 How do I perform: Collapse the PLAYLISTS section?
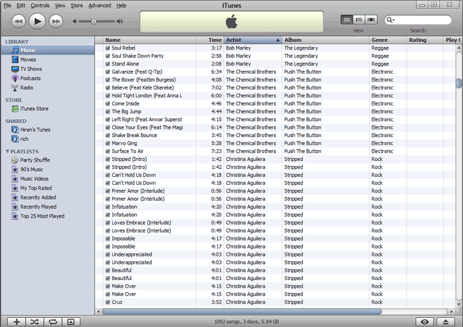click(7, 151)
